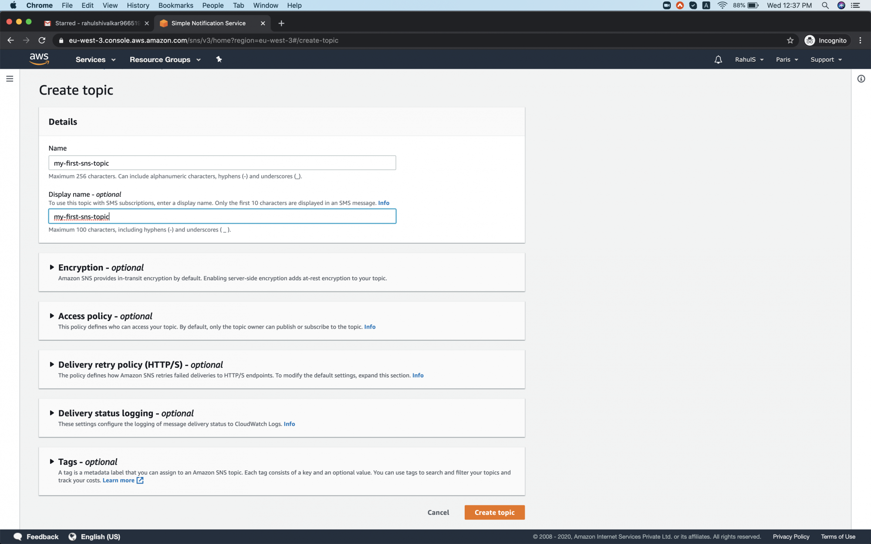
Task: Click the page reload icon
Action: (x=42, y=40)
